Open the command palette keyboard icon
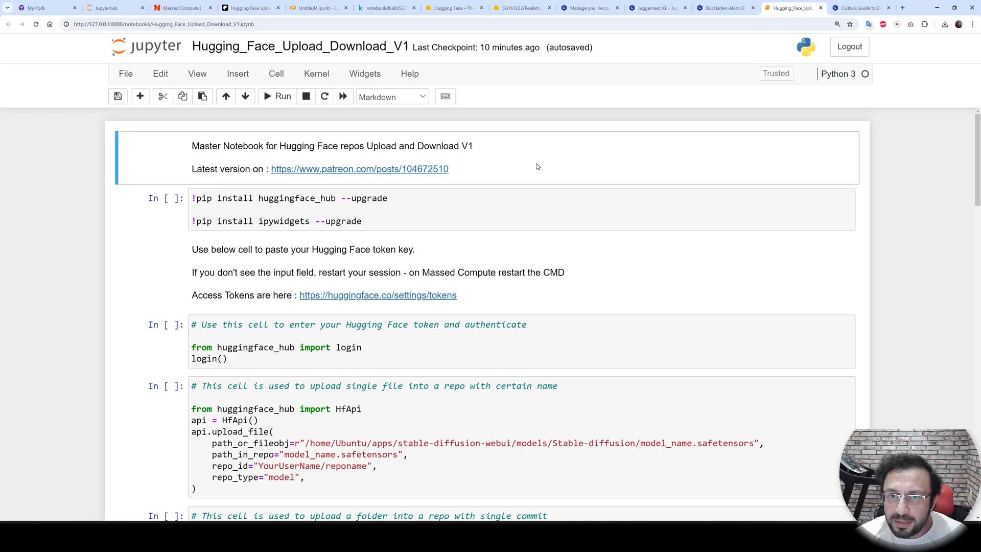Image resolution: width=981 pixels, height=552 pixels. [x=445, y=97]
